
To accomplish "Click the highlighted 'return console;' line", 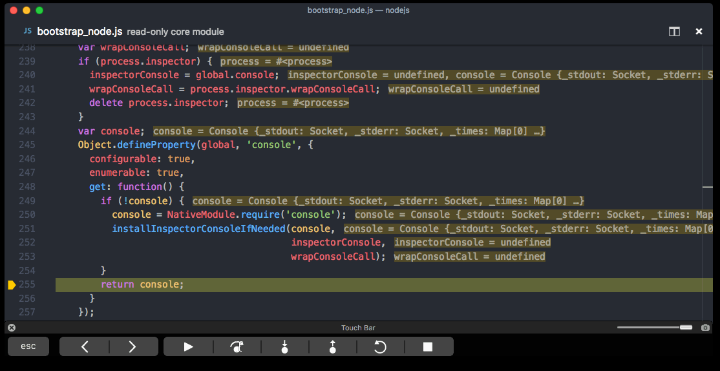I will tap(142, 285).
